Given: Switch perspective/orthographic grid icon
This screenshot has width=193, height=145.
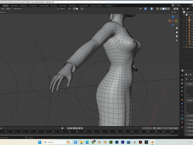Looking at the screenshot, I should coord(177,40).
